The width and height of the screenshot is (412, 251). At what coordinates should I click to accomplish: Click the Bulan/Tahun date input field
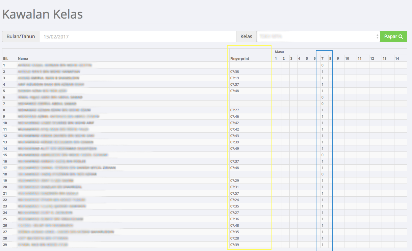click(137, 36)
